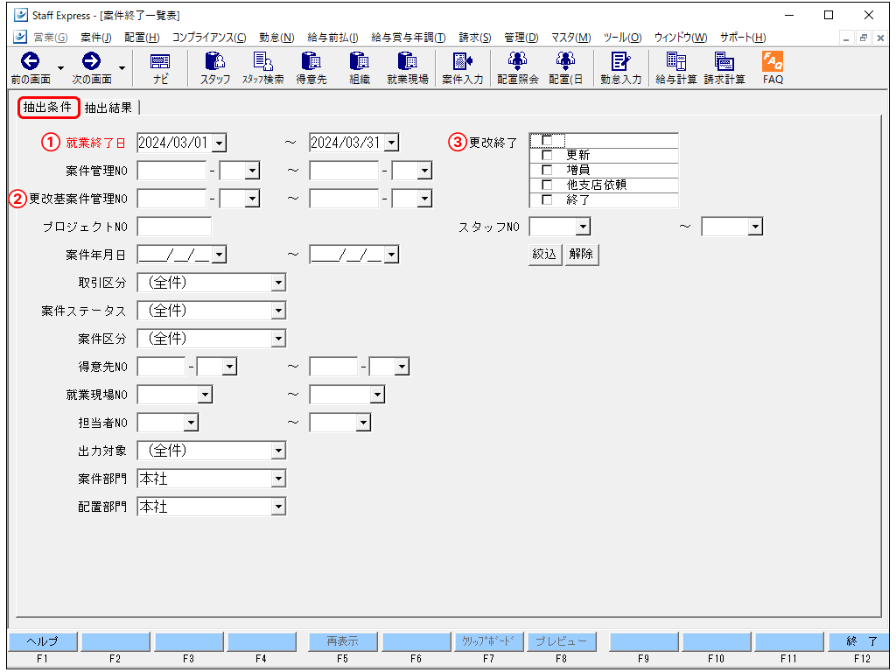This screenshot has height=672, width=896.
Task: Click the プロジェクトNO input field
Action: [x=174, y=227]
